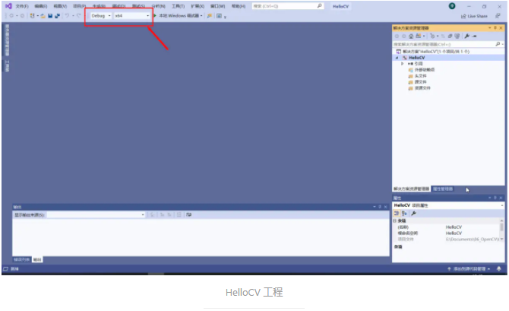Viewport: 509px width, 311px height.
Task: Select the HelloCV project in Solution Explorer
Action: pos(416,58)
